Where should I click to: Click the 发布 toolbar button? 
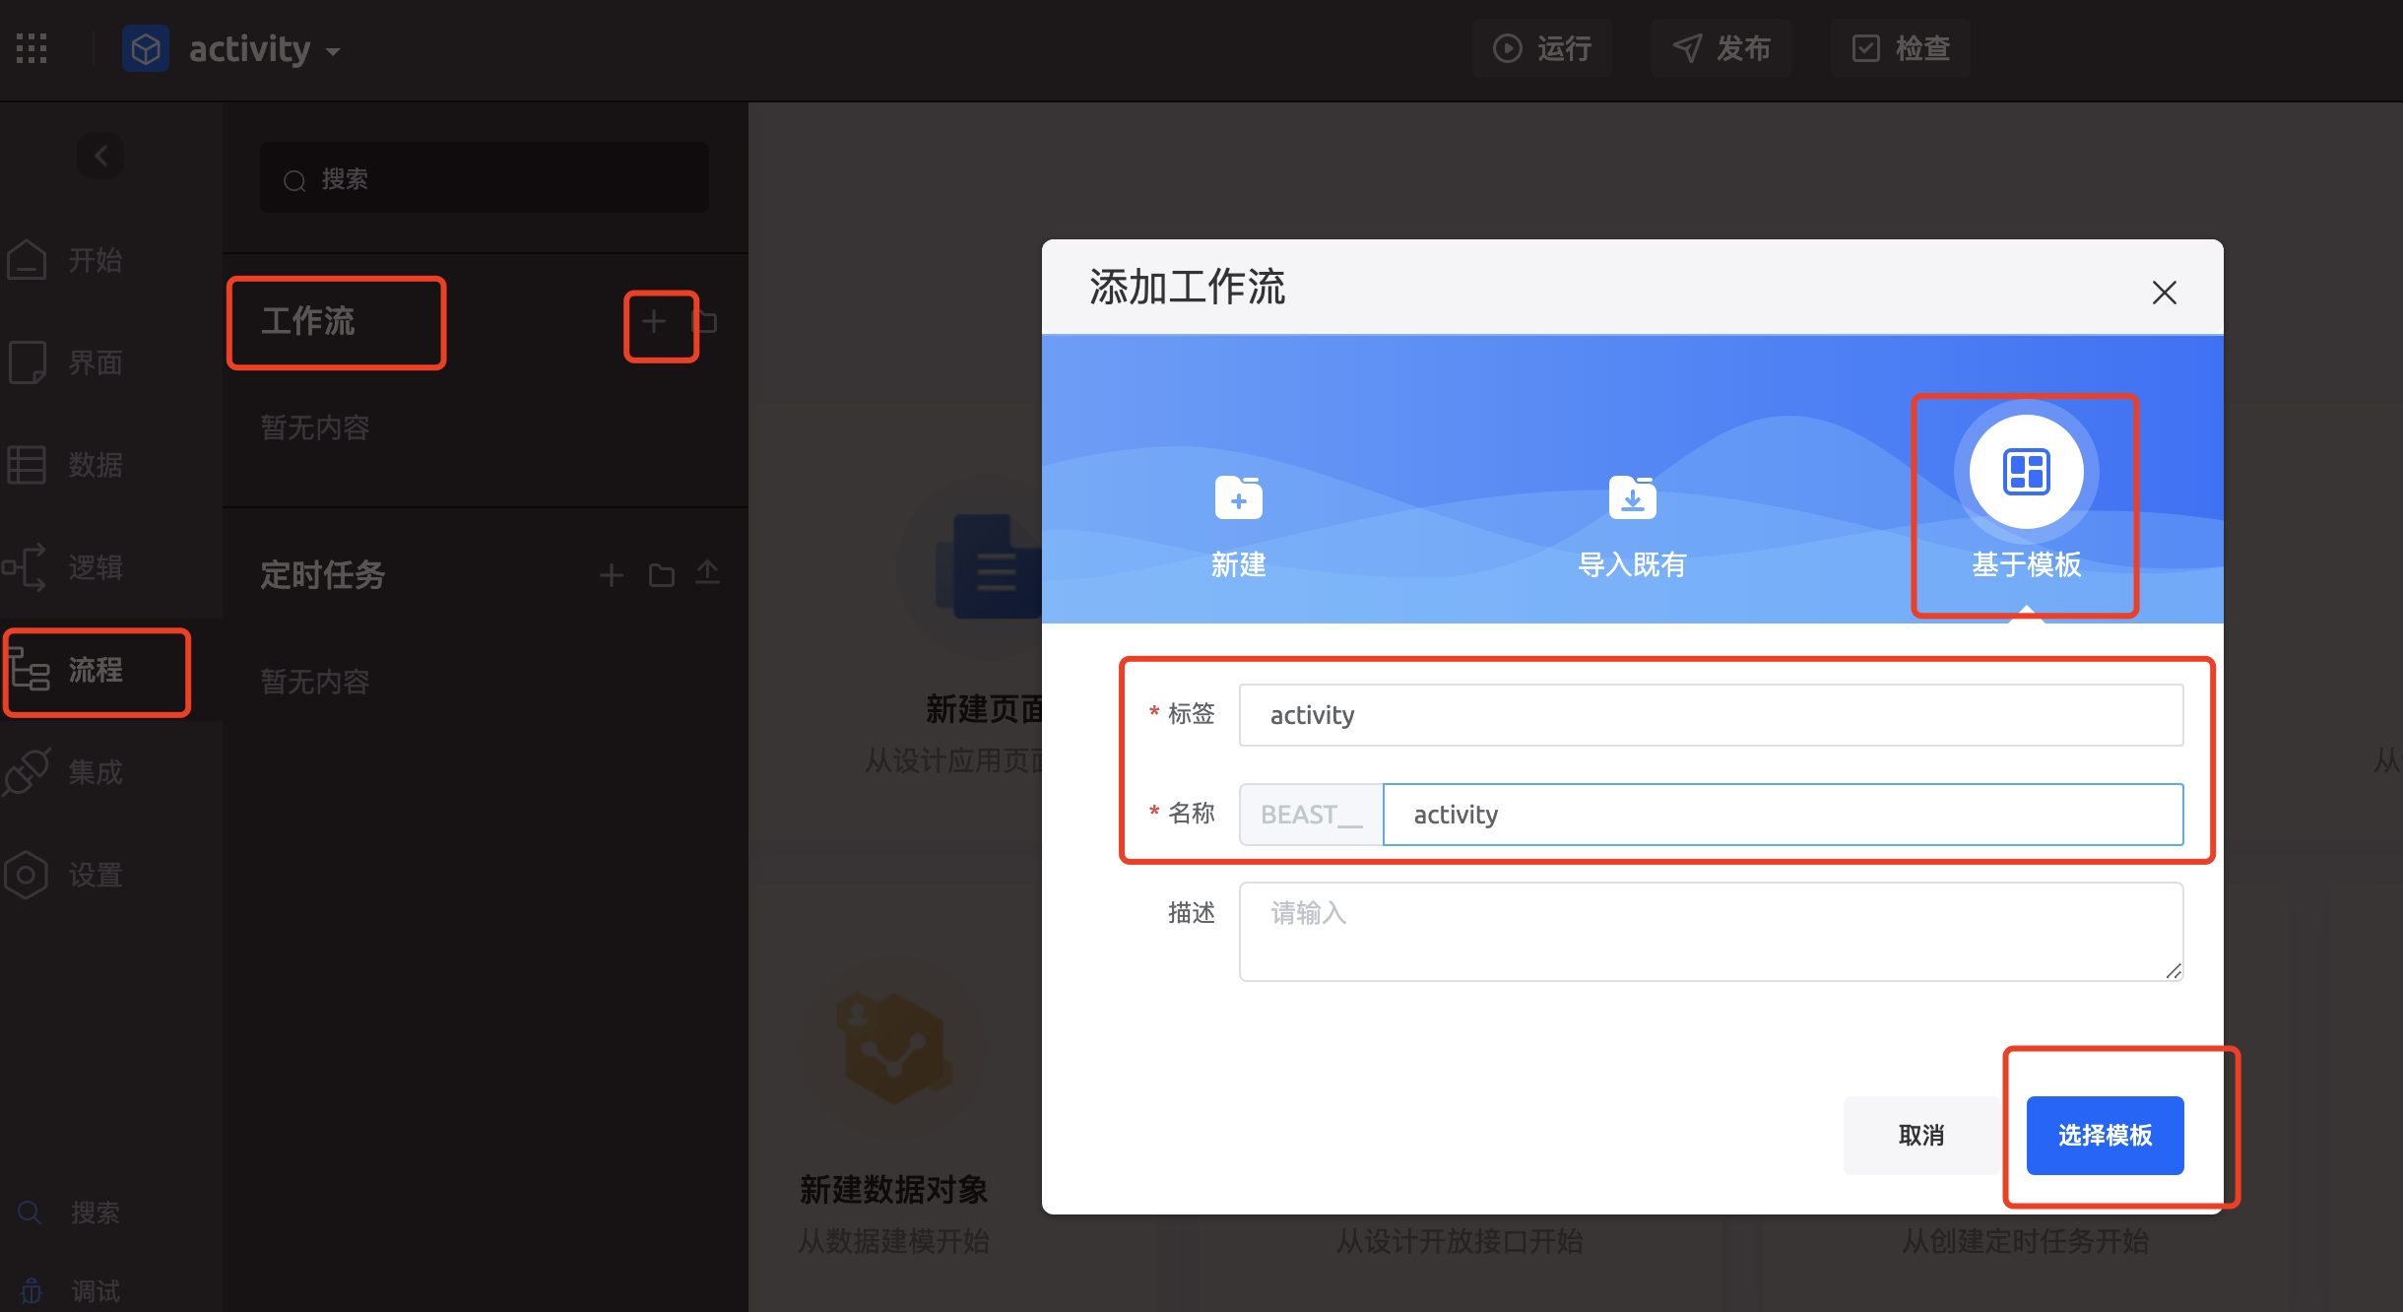click(1722, 48)
